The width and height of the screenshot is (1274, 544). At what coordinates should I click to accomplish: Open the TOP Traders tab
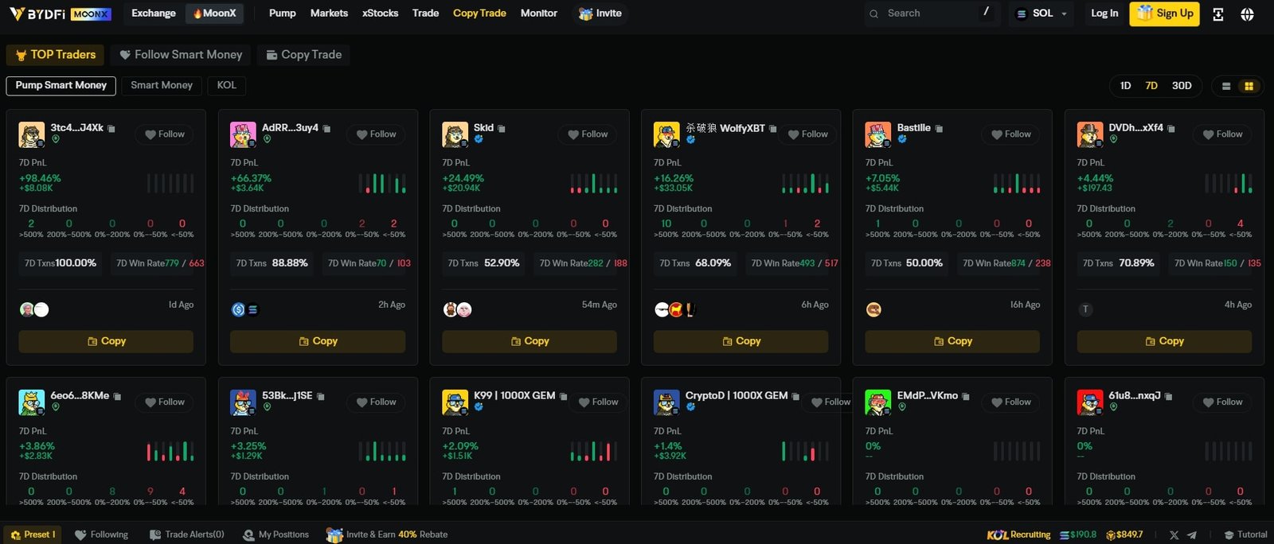(x=55, y=55)
